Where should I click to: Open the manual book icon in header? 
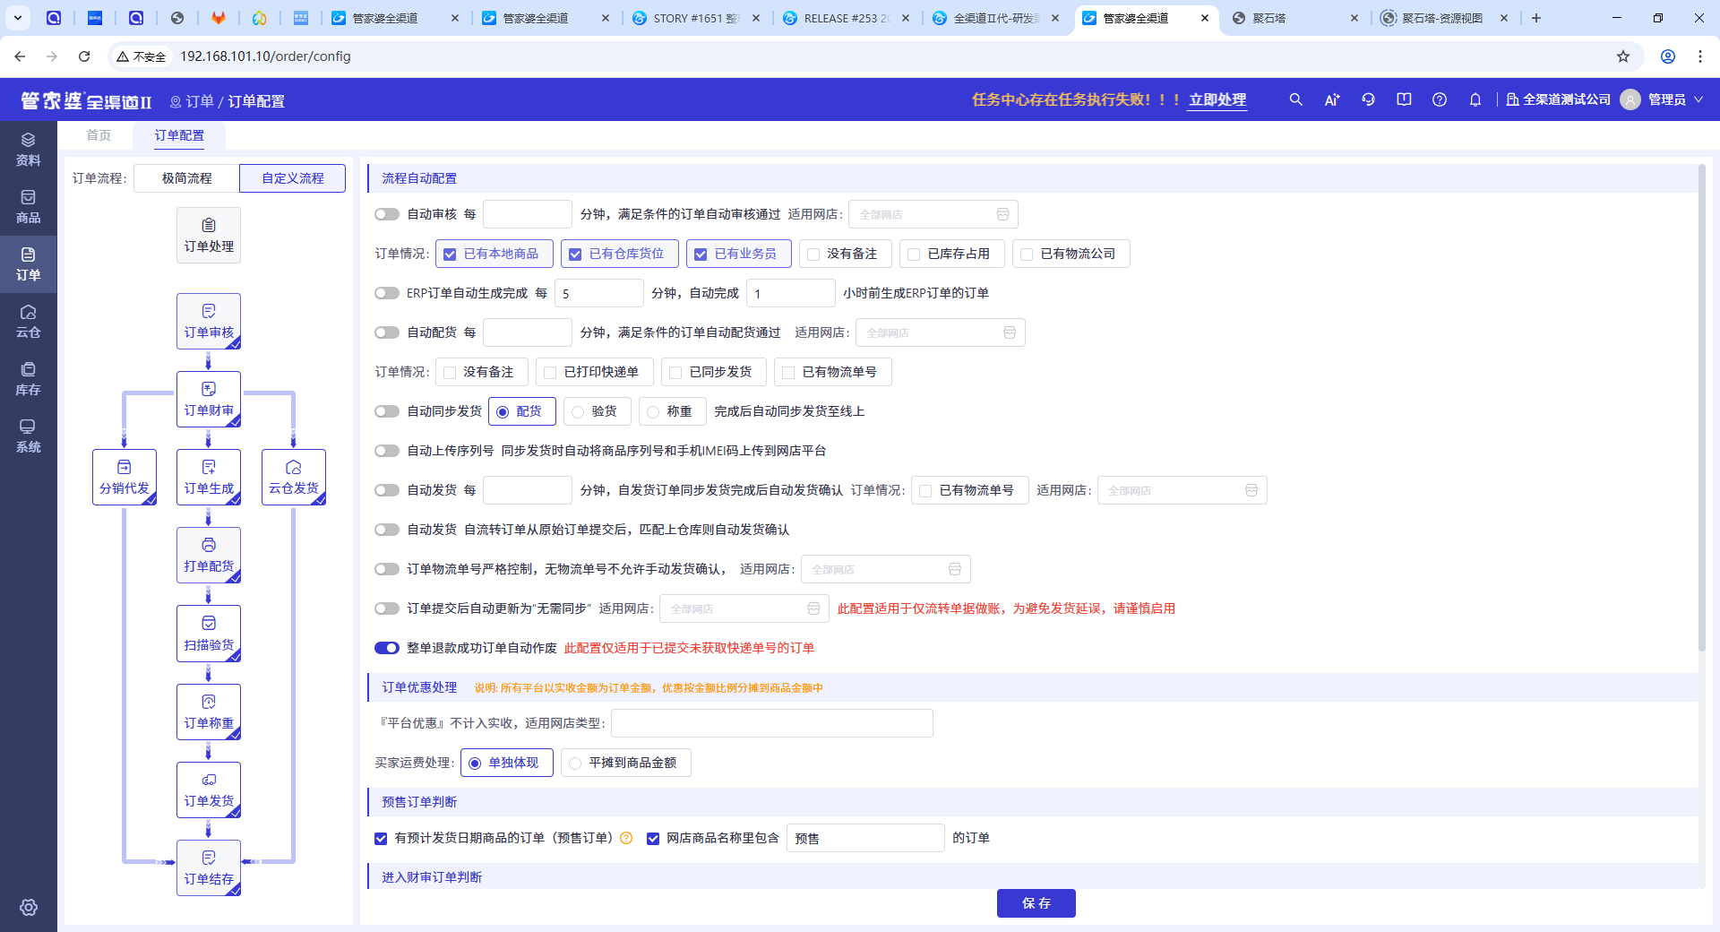(x=1404, y=99)
